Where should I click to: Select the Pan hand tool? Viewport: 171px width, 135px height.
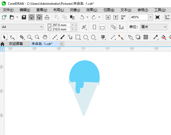pyautogui.click(x=45, y=37)
